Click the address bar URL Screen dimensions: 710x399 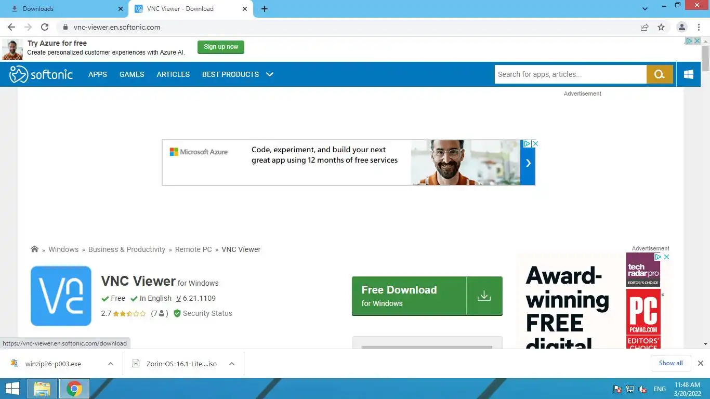click(117, 27)
